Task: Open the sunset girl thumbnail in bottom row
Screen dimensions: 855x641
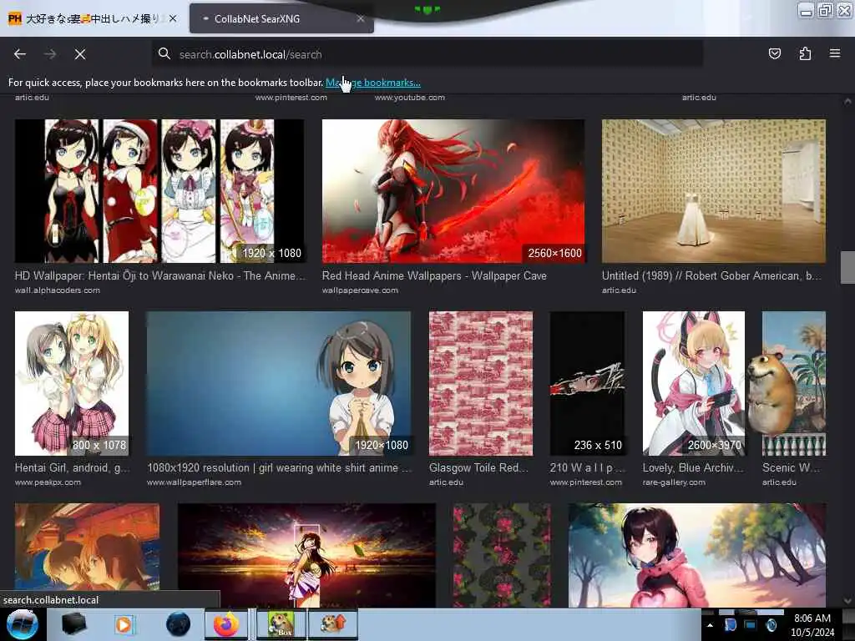Action: (x=306, y=555)
